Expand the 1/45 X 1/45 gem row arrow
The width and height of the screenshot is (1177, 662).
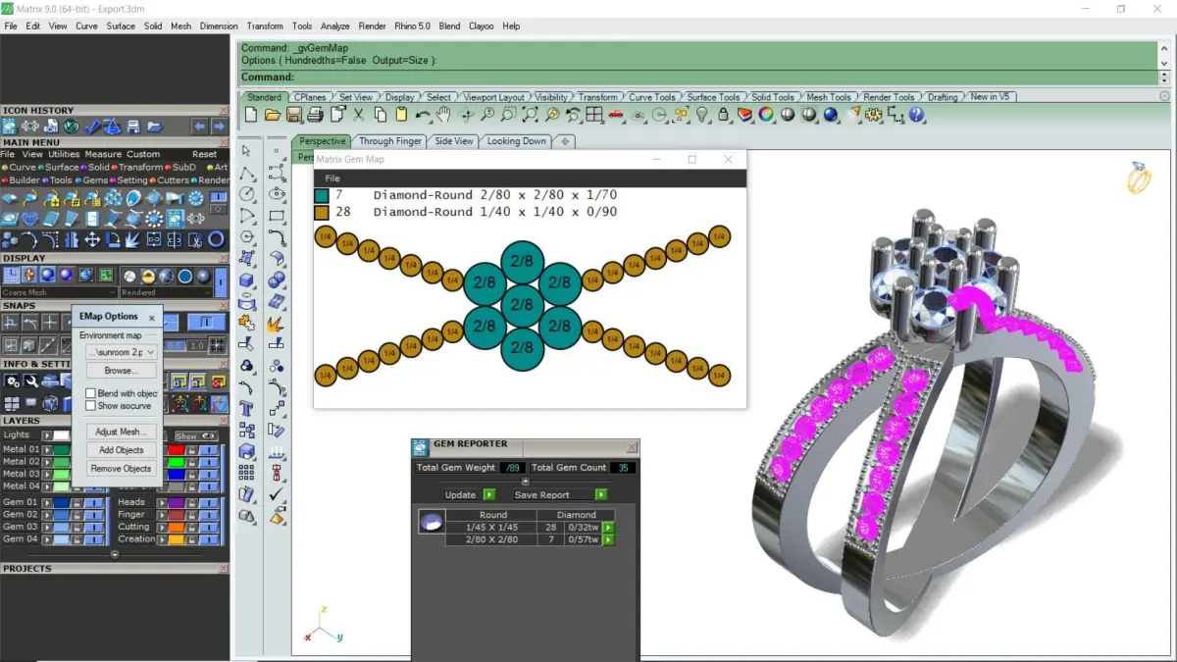[608, 528]
